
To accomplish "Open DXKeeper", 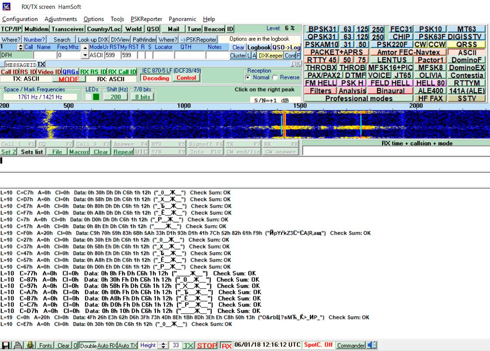I will coord(270,55).
